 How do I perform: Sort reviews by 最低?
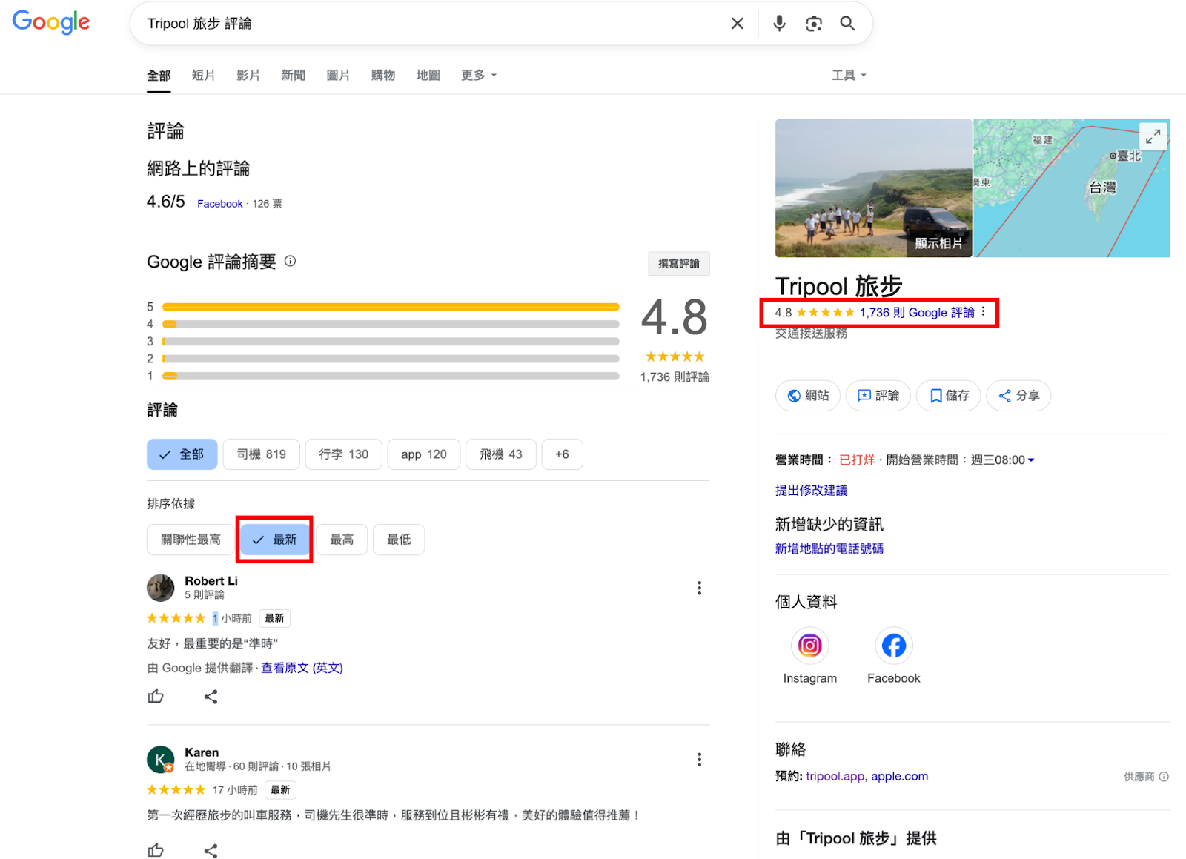tap(399, 540)
